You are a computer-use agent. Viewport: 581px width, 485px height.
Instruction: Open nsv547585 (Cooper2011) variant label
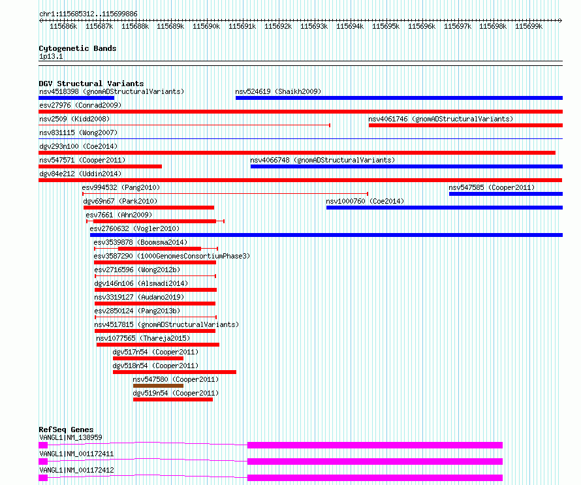click(x=492, y=187)
